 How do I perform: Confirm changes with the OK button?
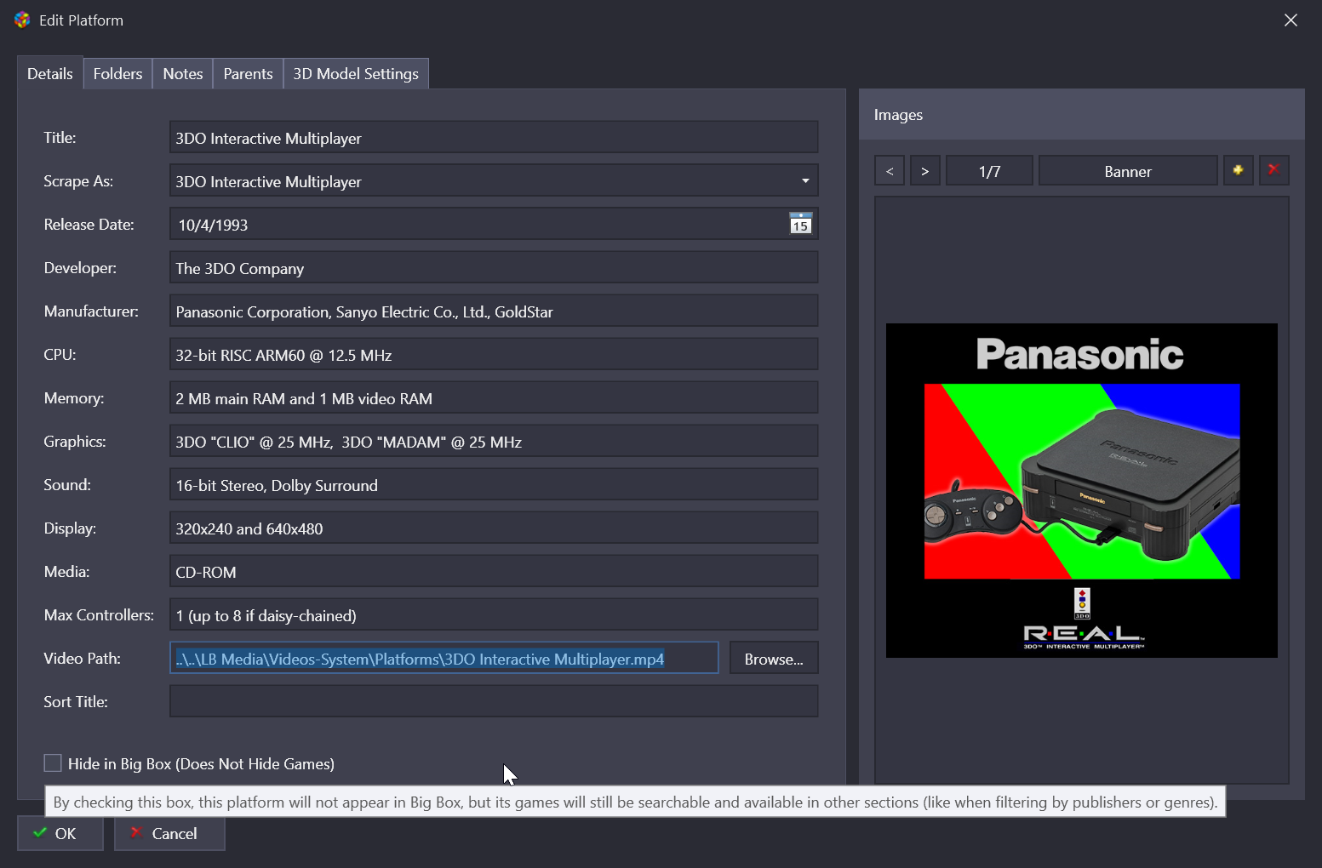coord(60,834)
